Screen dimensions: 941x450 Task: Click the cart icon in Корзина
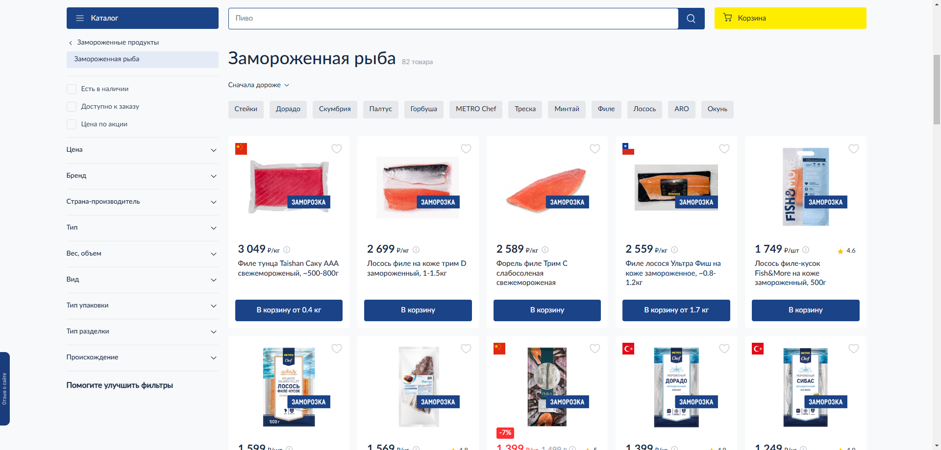728,18
